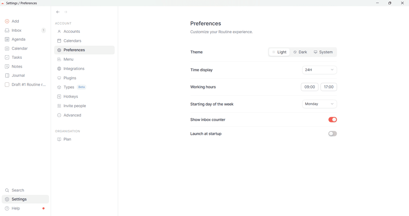This screenshot has width=409, height=216.
Task: Click the Preferences heading text
Action: pos(206,24)
